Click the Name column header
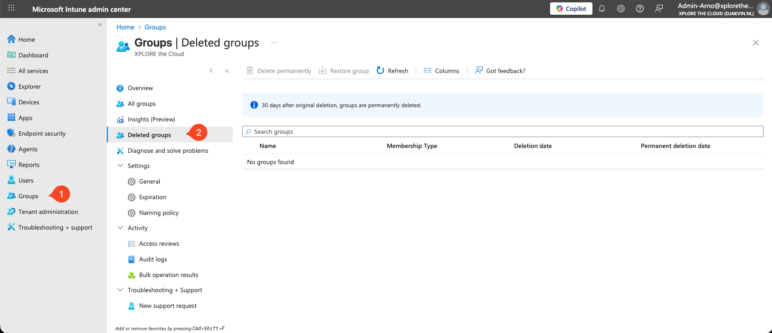Screen dimensions: 772x333 pyautogui.click(x=268, y=146)
